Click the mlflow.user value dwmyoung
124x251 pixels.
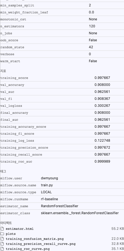coord(49,178)
